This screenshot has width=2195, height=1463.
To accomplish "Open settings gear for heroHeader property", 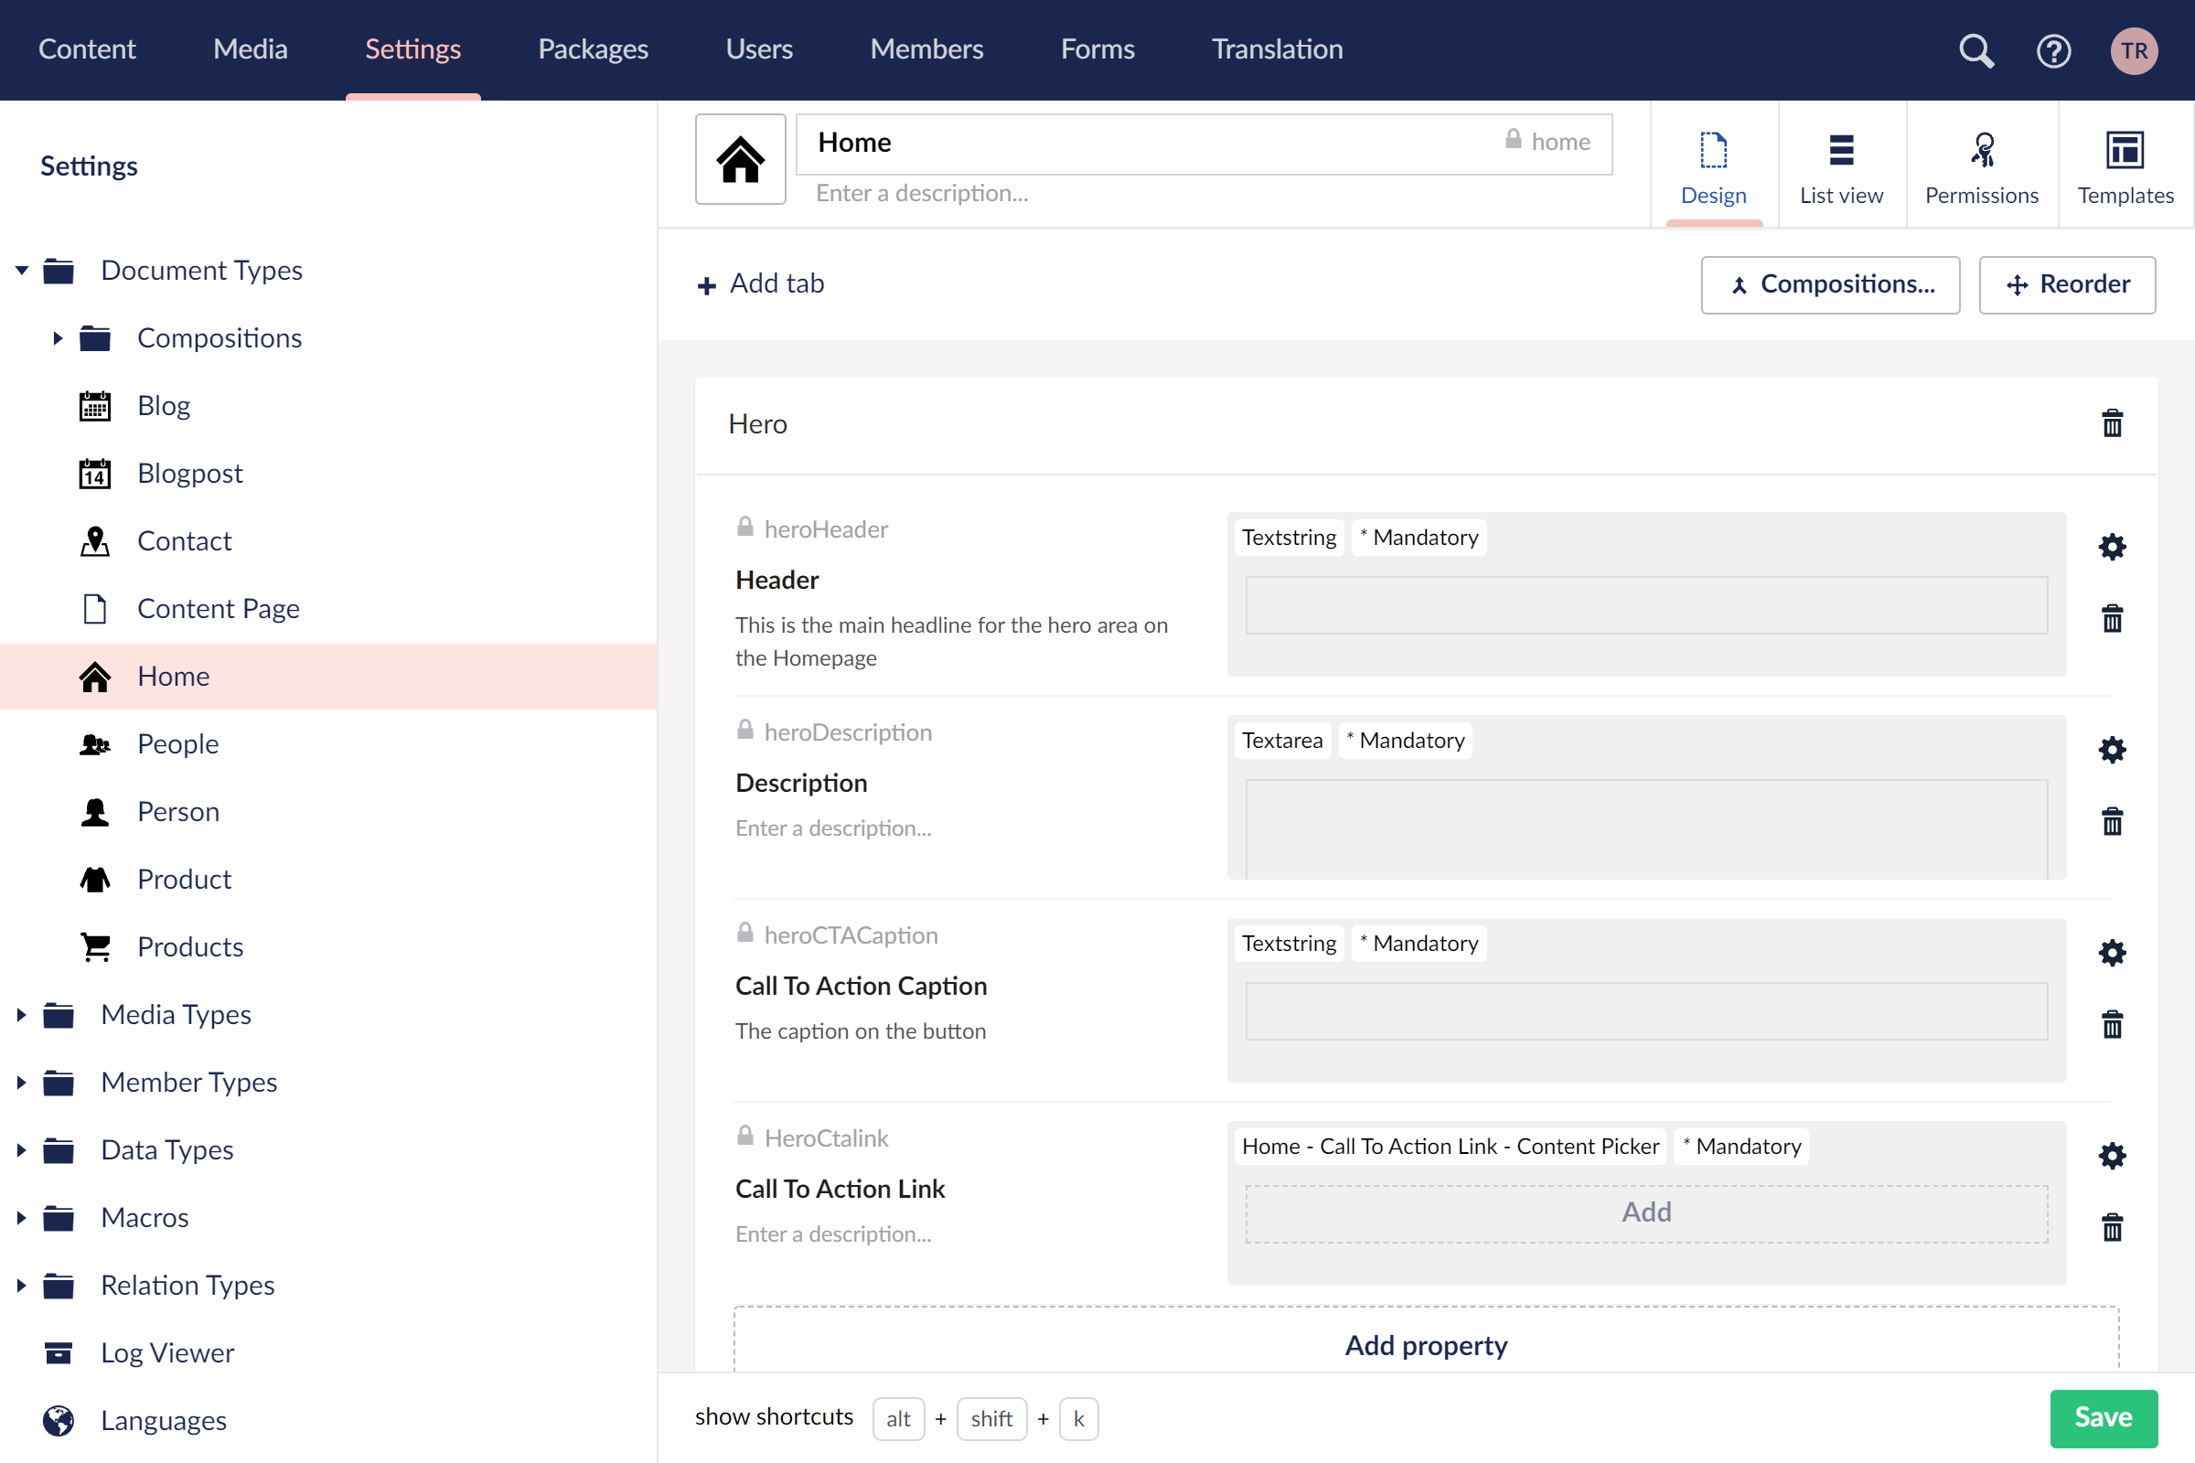I will (x=2112, y=547).
